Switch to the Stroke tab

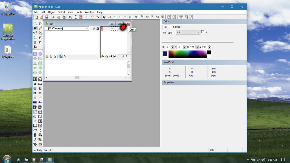click(x=176, y=27)
